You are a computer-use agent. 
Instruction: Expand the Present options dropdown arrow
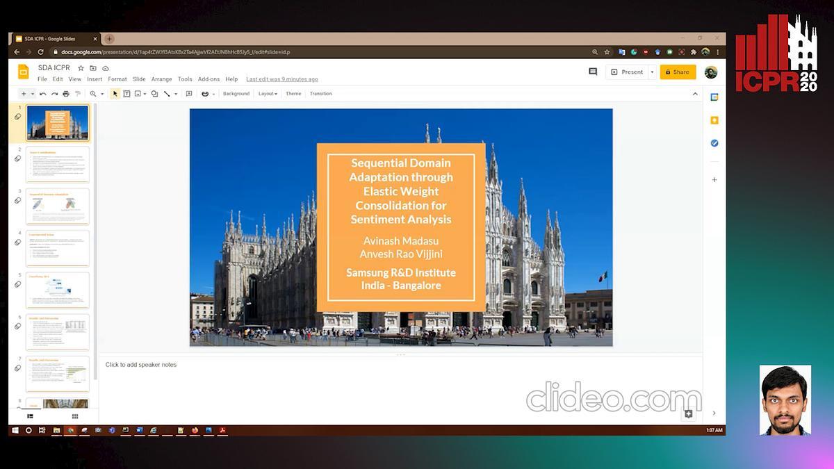[652, 72]
